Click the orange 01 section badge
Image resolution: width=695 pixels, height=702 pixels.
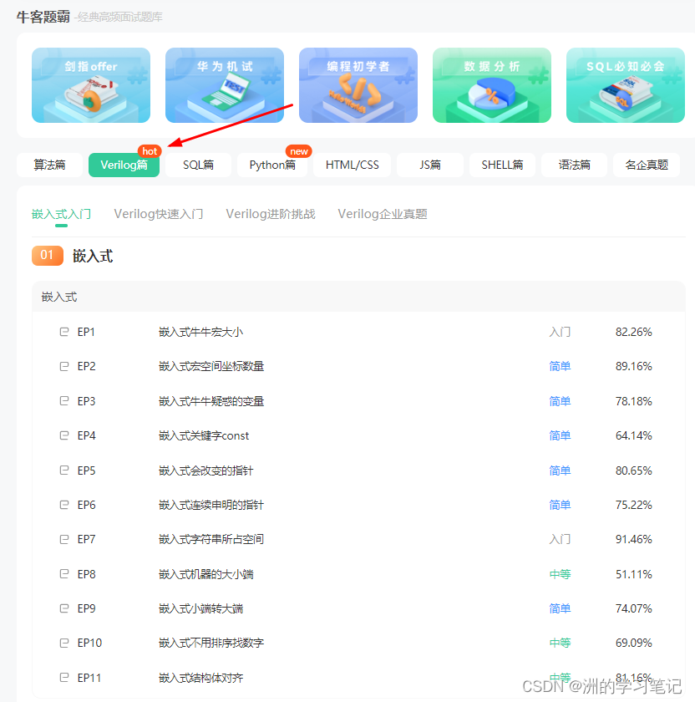(x=47, y=256)
